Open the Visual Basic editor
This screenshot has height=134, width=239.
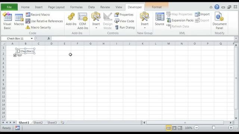click(7, 21)
